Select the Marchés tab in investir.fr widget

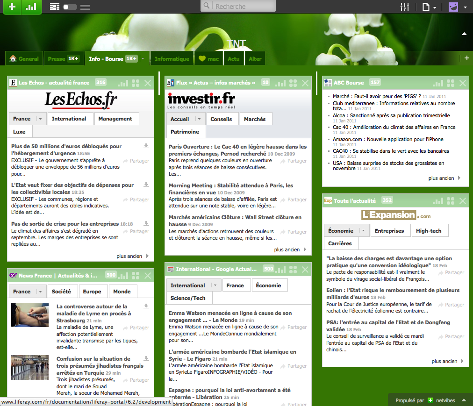(x=255, y=119)
